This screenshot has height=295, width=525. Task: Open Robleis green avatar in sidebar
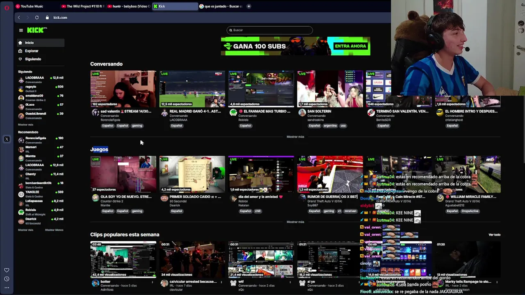coord(21,212)
